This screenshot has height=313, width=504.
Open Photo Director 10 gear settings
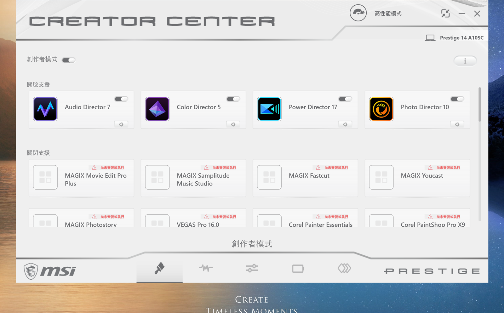457,124
